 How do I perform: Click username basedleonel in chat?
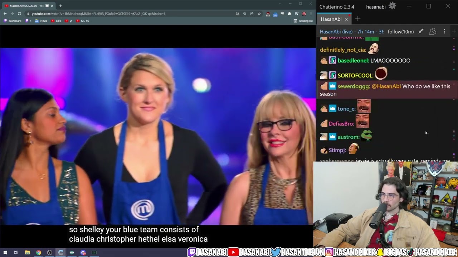353,61
